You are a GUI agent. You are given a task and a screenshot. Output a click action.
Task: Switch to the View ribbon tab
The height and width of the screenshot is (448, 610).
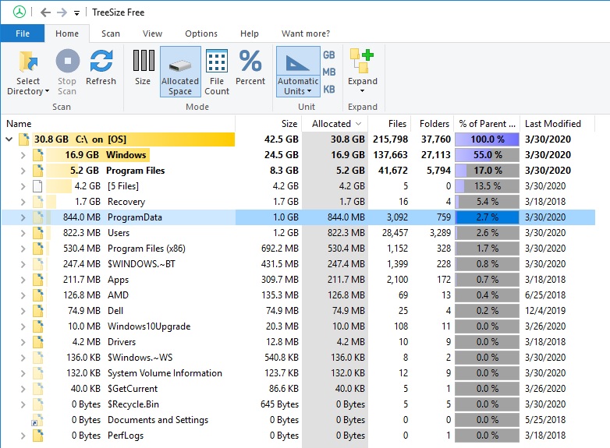pos(152,34)
